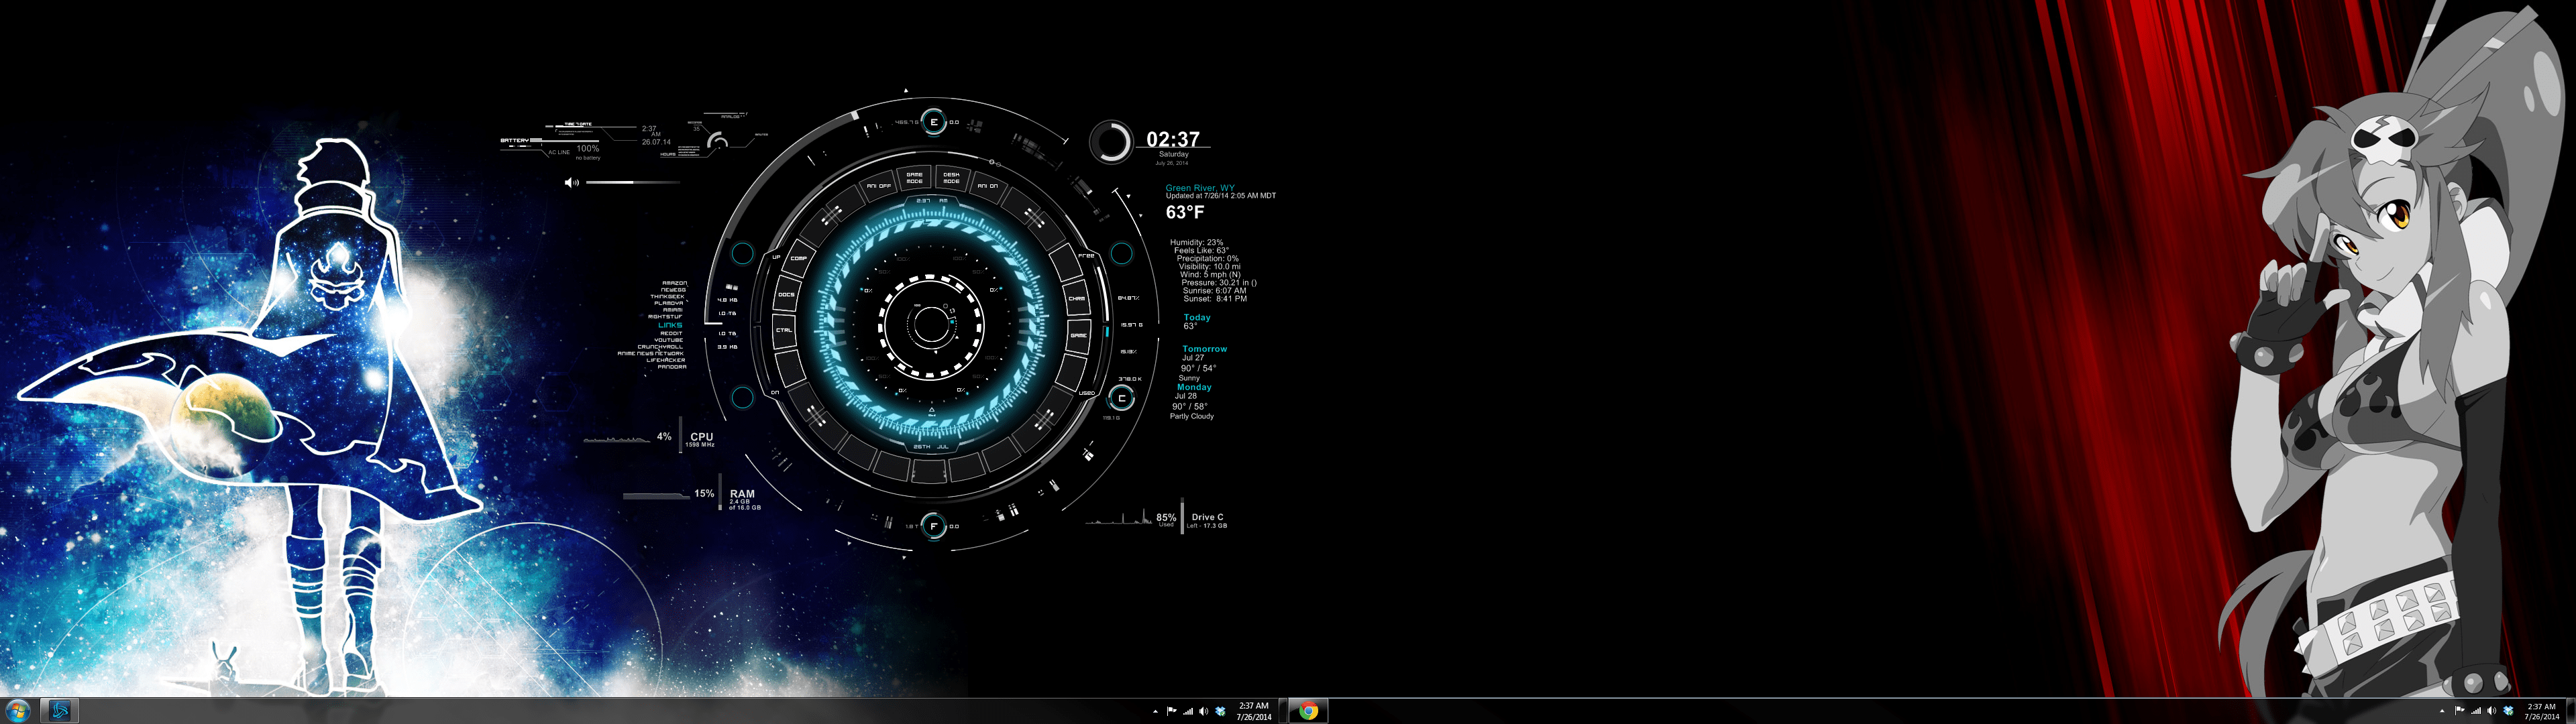The height and width of the screenshot is (724, 2576).
Task: Show hidden tray icons on left monitor taskbar
Action: pyautogui.click(x=1155, y=711)
